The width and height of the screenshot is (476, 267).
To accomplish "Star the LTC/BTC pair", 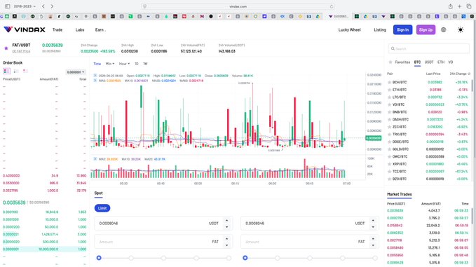I will (389, 97).
